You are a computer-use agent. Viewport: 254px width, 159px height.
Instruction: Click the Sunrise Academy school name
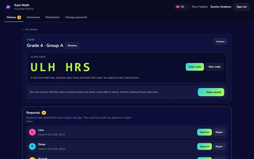click(221, 7)
